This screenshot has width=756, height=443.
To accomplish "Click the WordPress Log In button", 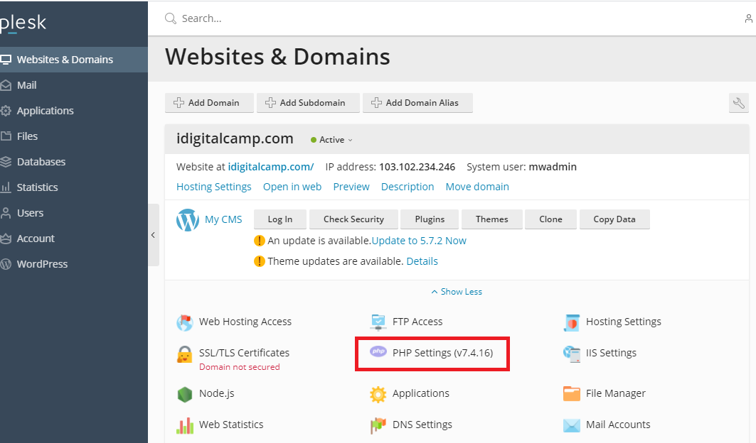I will pos(280,219).
